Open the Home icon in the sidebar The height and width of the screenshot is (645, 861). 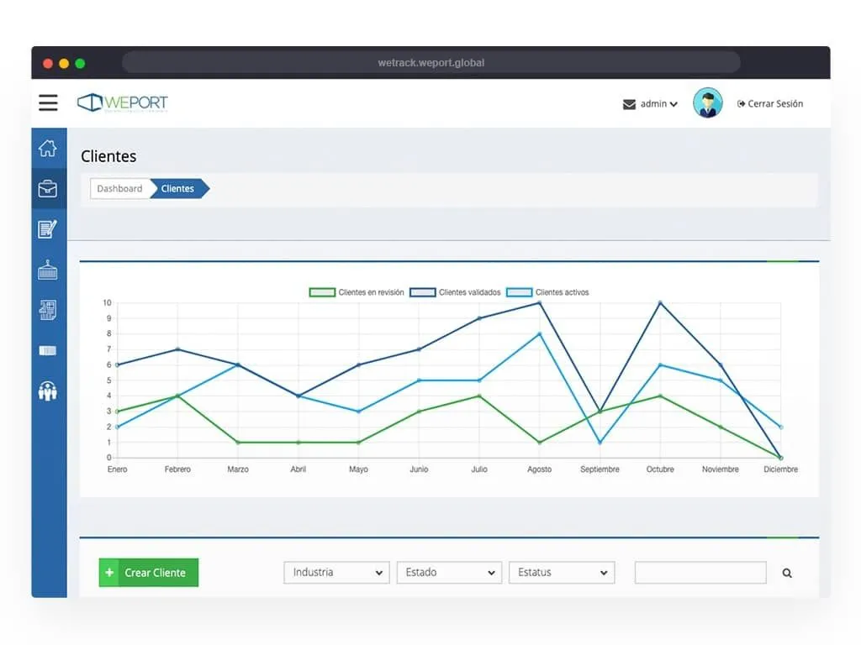(x=48, y=147)
